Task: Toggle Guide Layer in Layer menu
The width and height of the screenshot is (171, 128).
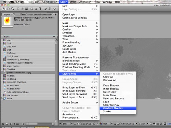Action: [x=69, y=49]
